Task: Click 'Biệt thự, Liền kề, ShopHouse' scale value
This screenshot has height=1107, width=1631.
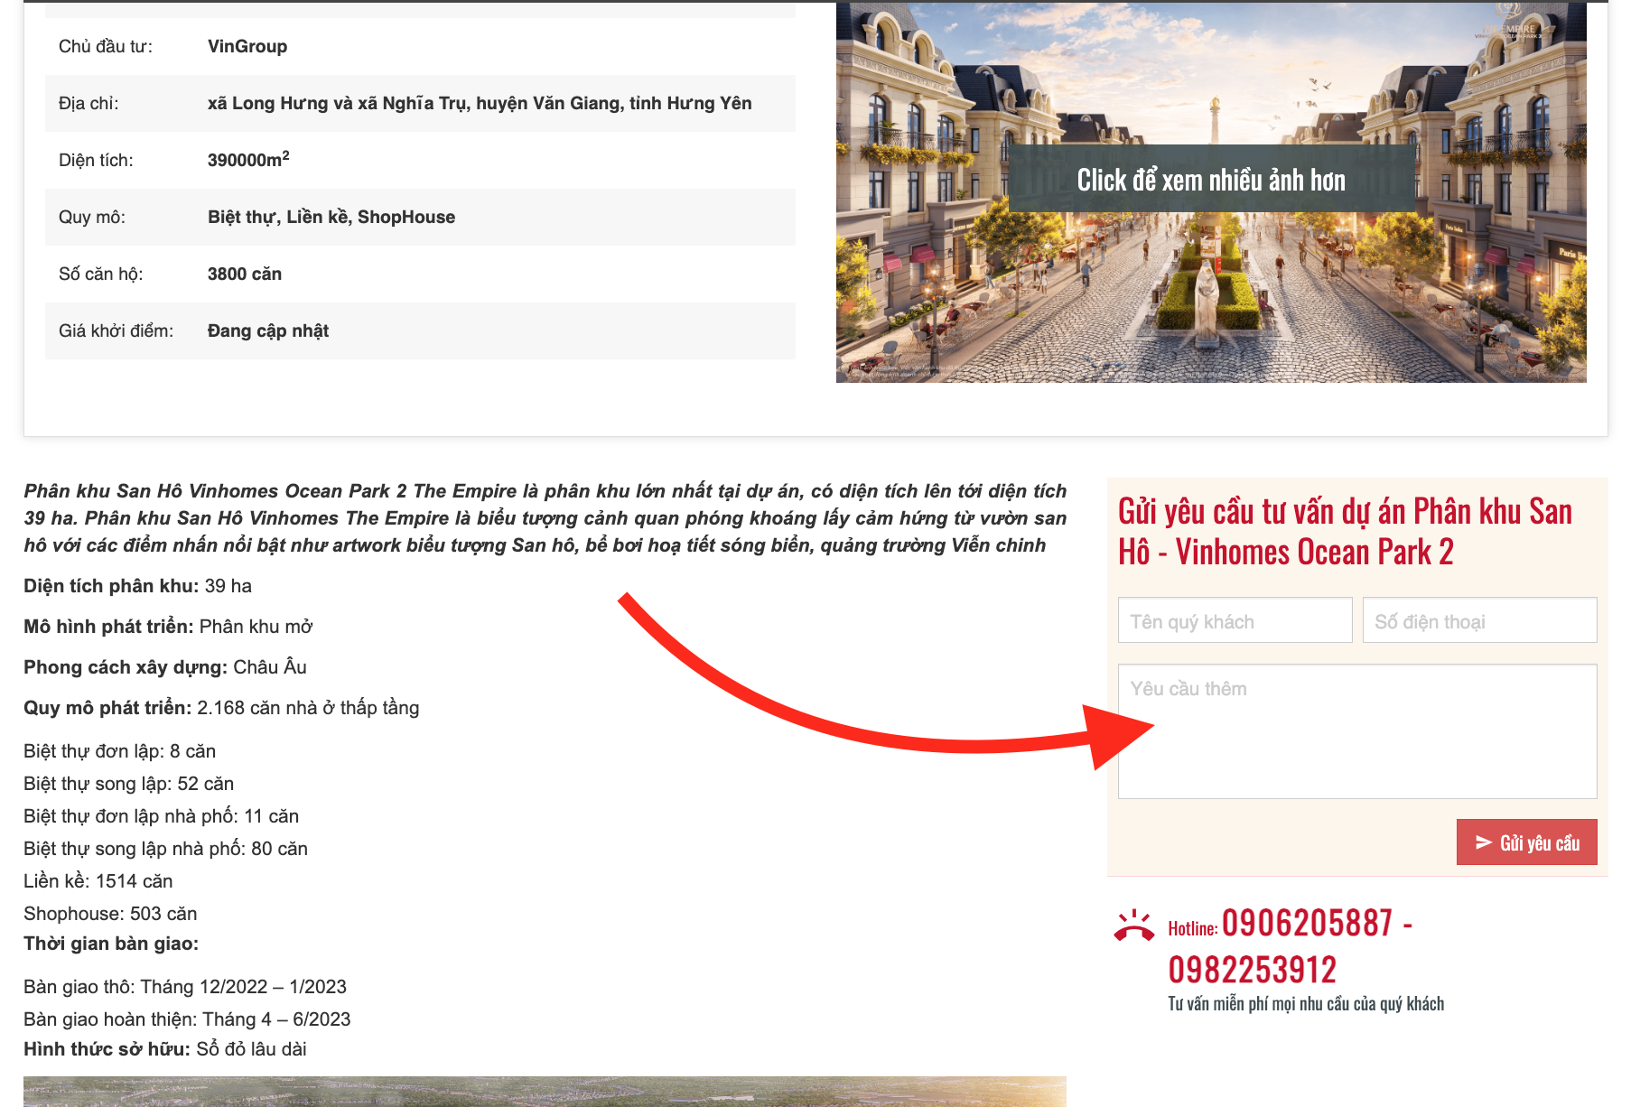Action: [331, 217]
